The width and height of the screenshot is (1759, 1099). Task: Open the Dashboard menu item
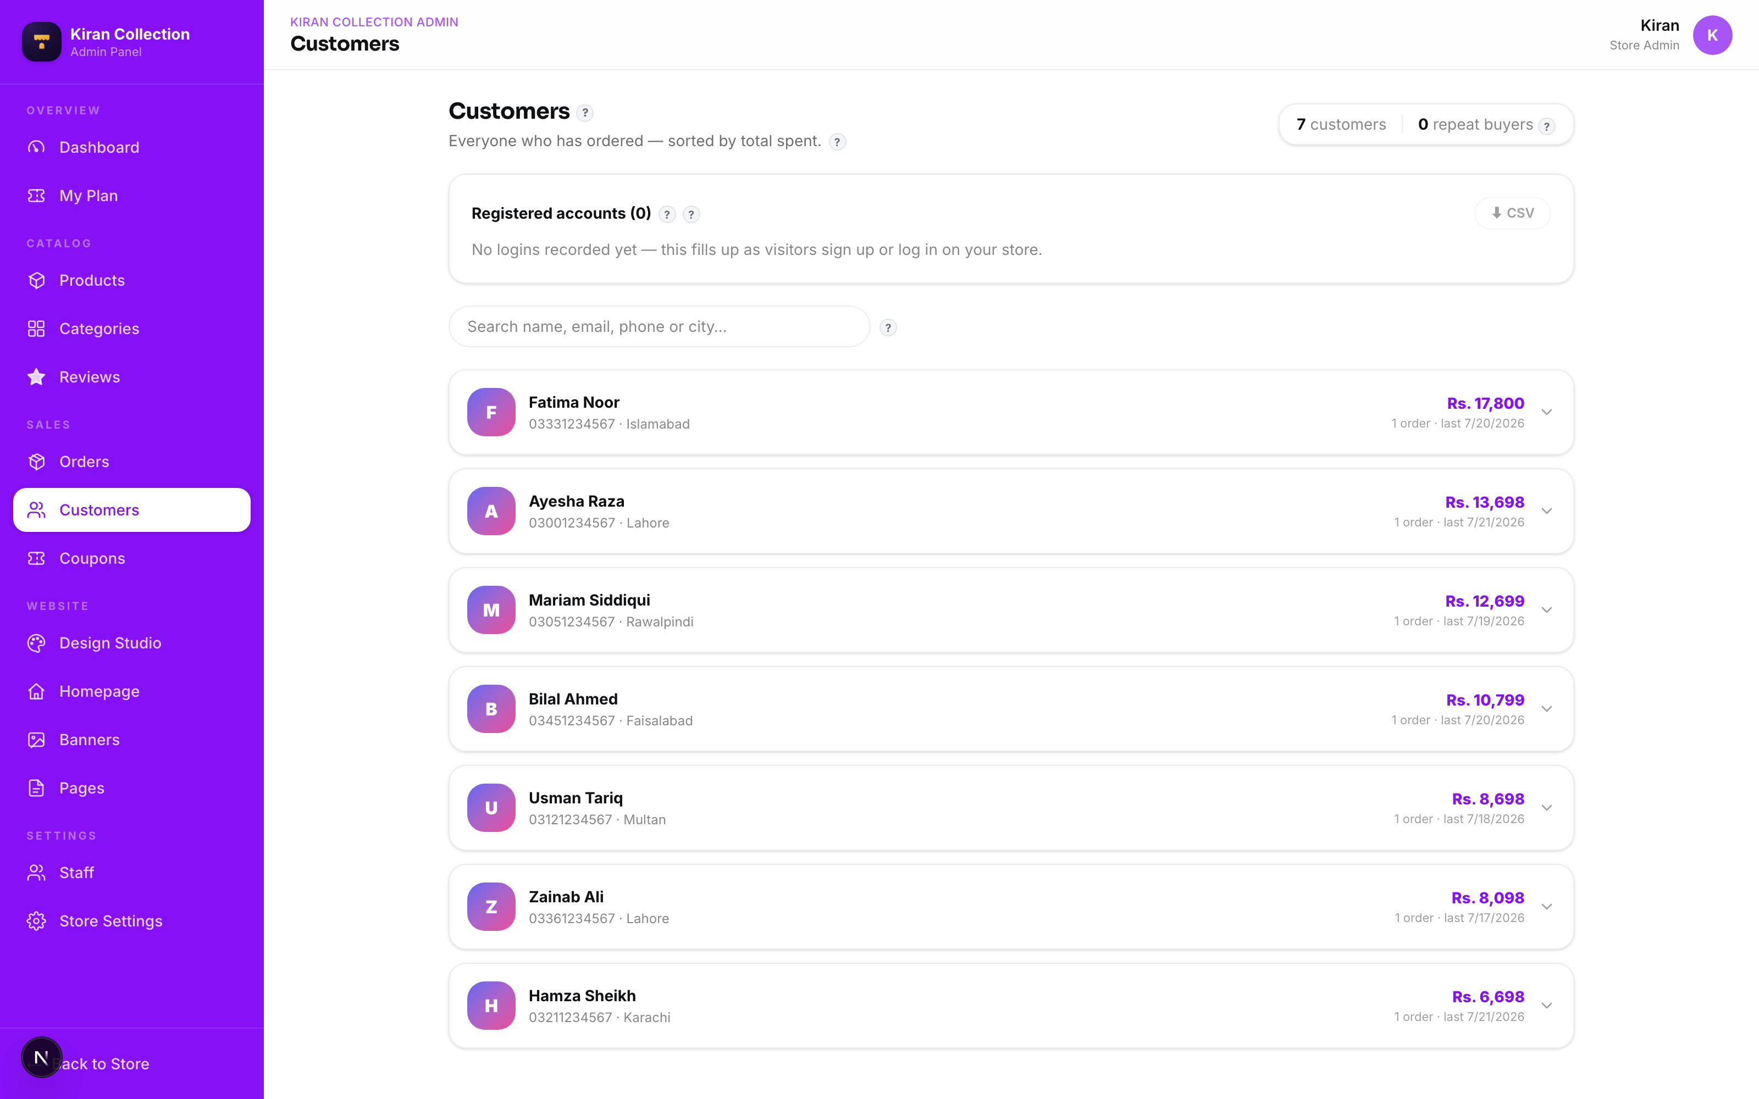[131, 148]
